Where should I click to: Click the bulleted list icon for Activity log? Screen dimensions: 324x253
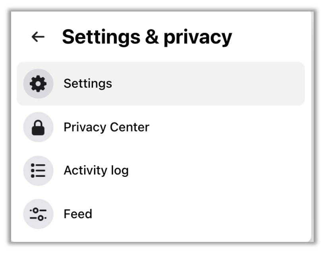[x=38, y=171]
